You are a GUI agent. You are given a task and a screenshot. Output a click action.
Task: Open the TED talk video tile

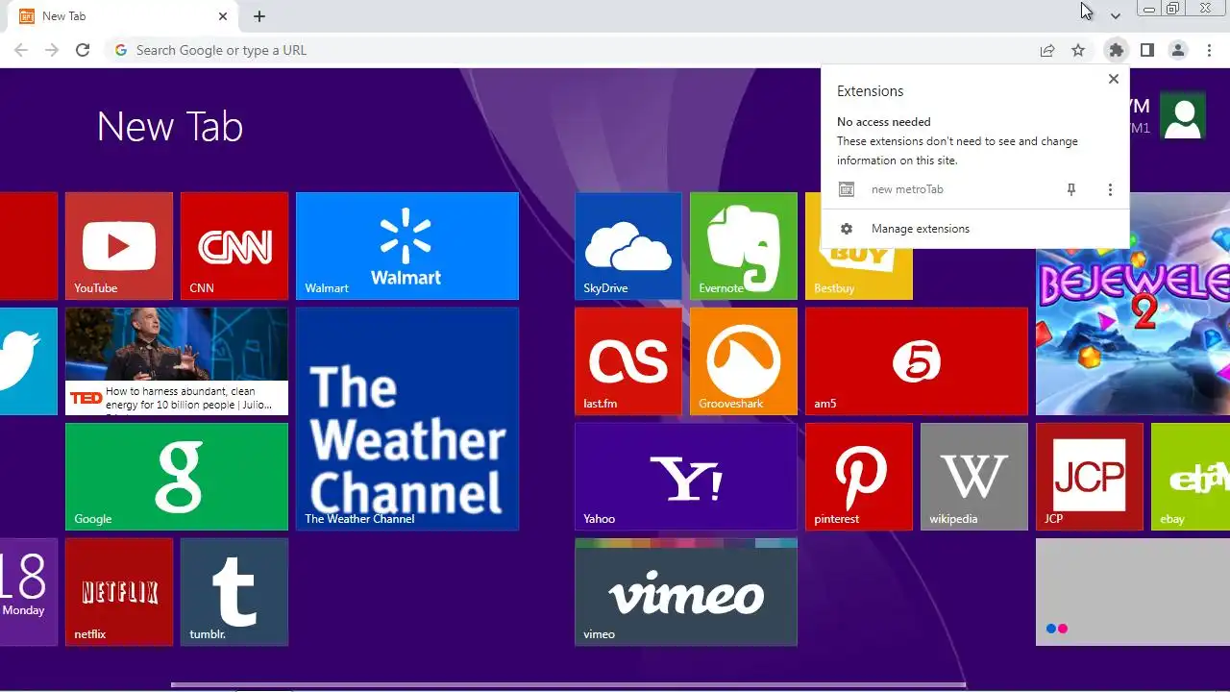pos(177,361)
